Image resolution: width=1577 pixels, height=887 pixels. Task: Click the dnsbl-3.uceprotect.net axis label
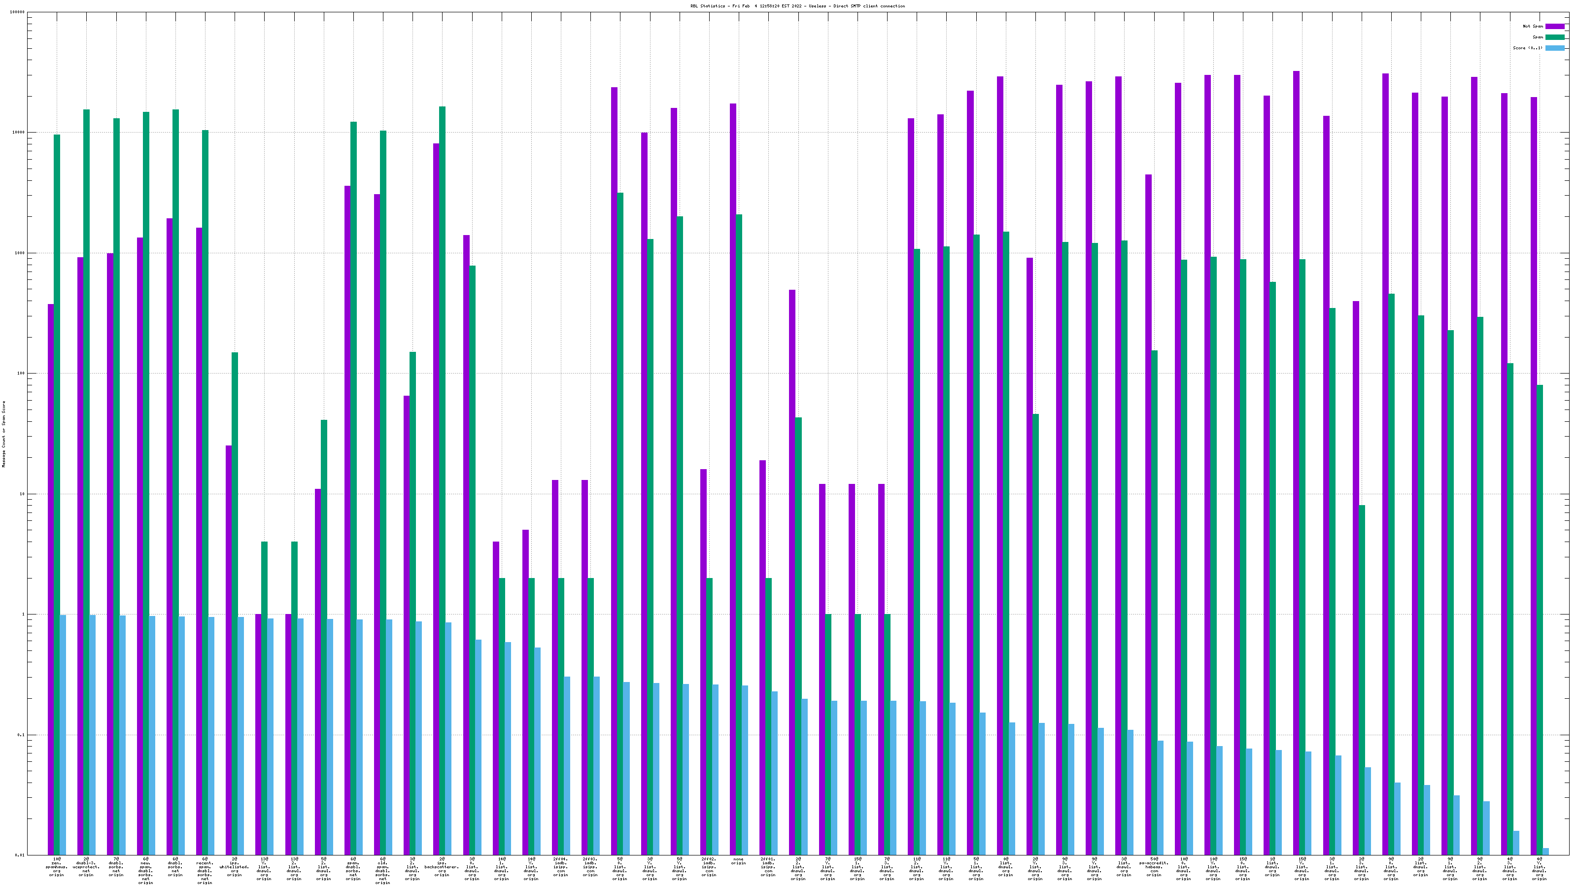[x=86, y=867]
